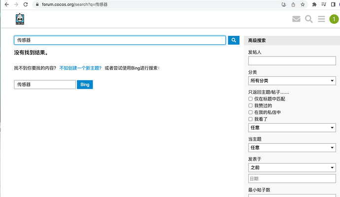Focus the main search box with 传感器
Viewport: 340px width, 197px height.
coord(120,40)
